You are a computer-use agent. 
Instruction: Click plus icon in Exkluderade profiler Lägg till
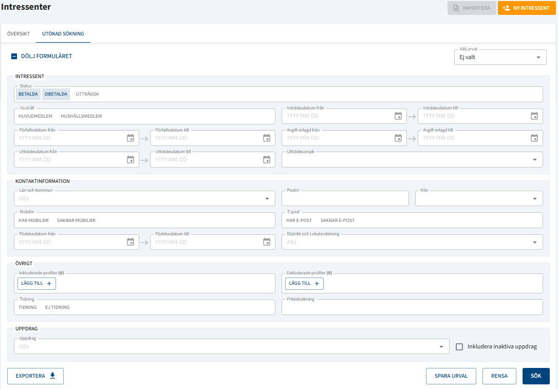point(317,283)
